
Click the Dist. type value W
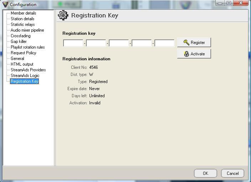click(91, 75)
